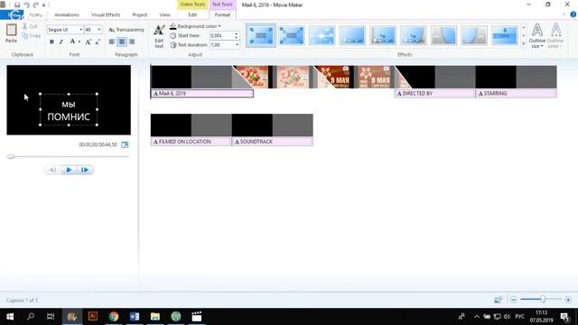578x325 pixels.
Task: Open Google Chrome from the taskbar
Action: [114, 317]
